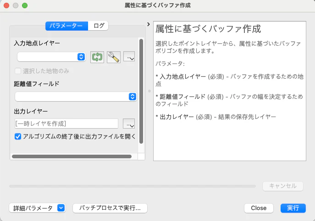This screenshot has width=315, height=221.
Task: Switch to the ログ tab
Action: coord(98,26)
